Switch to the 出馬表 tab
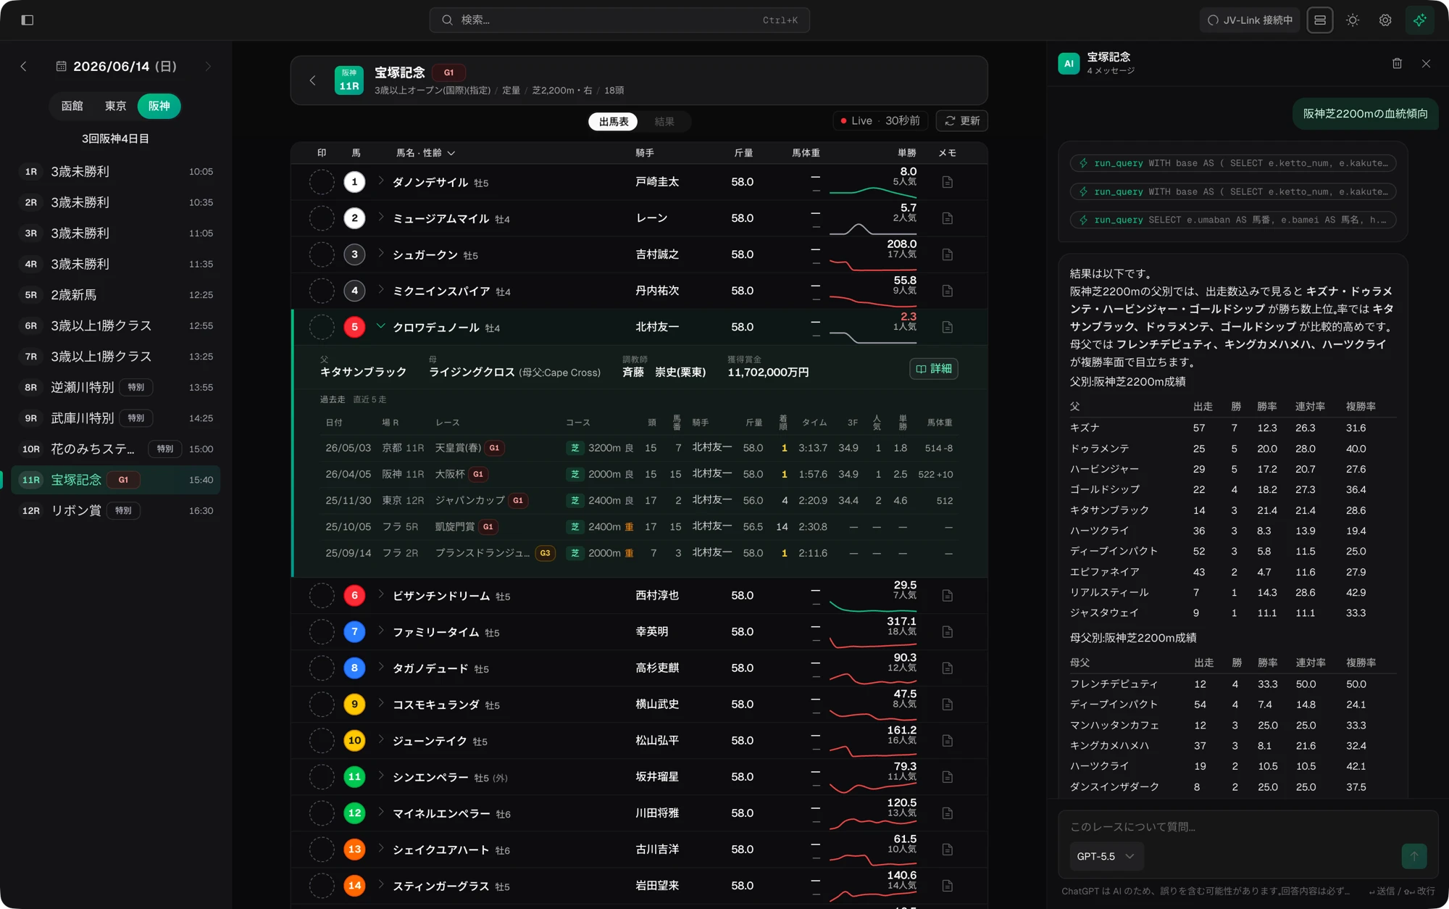This screenshot has height=909, width=1449. (x=614, y=122)
